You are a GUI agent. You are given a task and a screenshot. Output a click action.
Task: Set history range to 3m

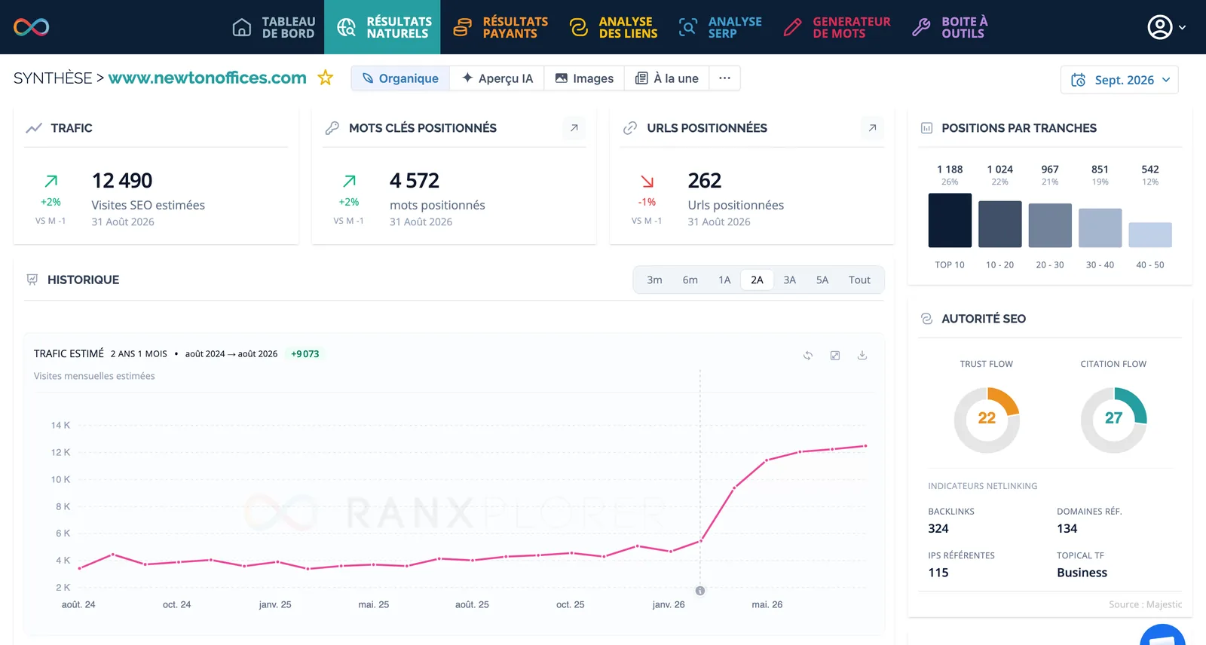point(654,280)
